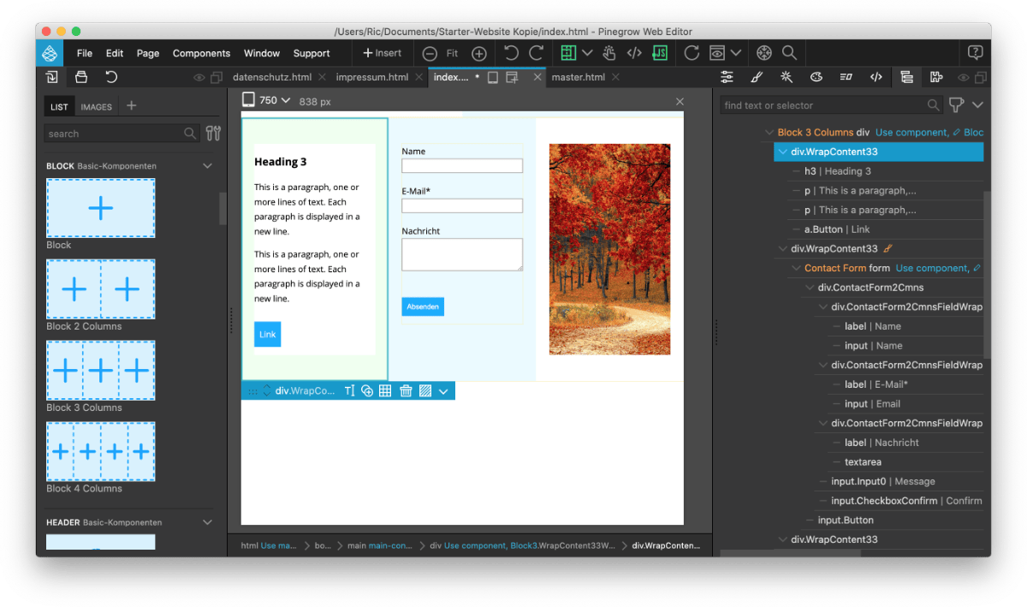Toggle the page preview eye-window icon
1027x607 pixels.
(717, 53)
